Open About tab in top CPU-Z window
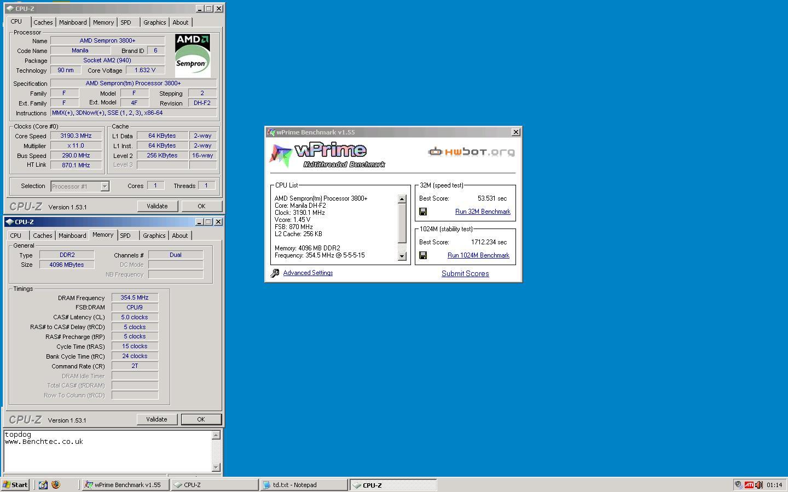This screenshot has width=788, height=492. 181,22
